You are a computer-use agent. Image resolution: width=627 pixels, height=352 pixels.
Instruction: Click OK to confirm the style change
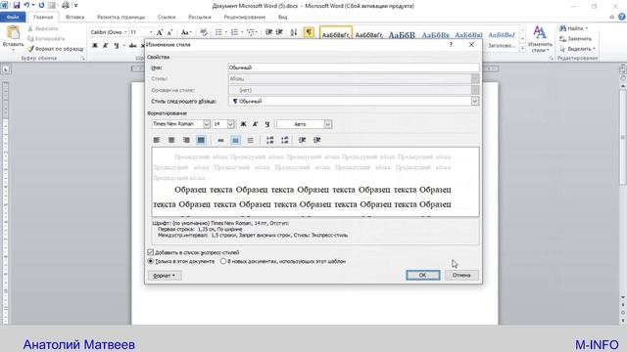[422, 275]
